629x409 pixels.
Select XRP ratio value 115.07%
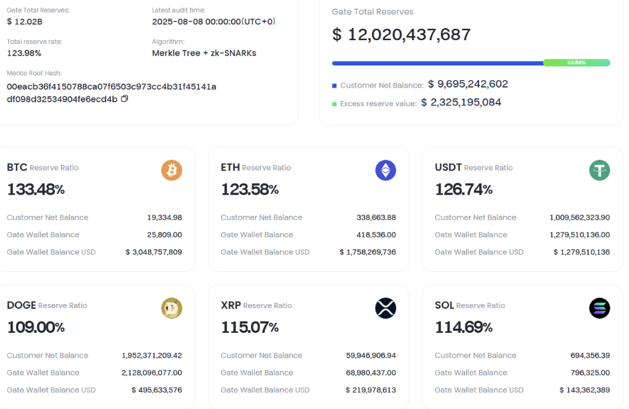tap(250, 327)
